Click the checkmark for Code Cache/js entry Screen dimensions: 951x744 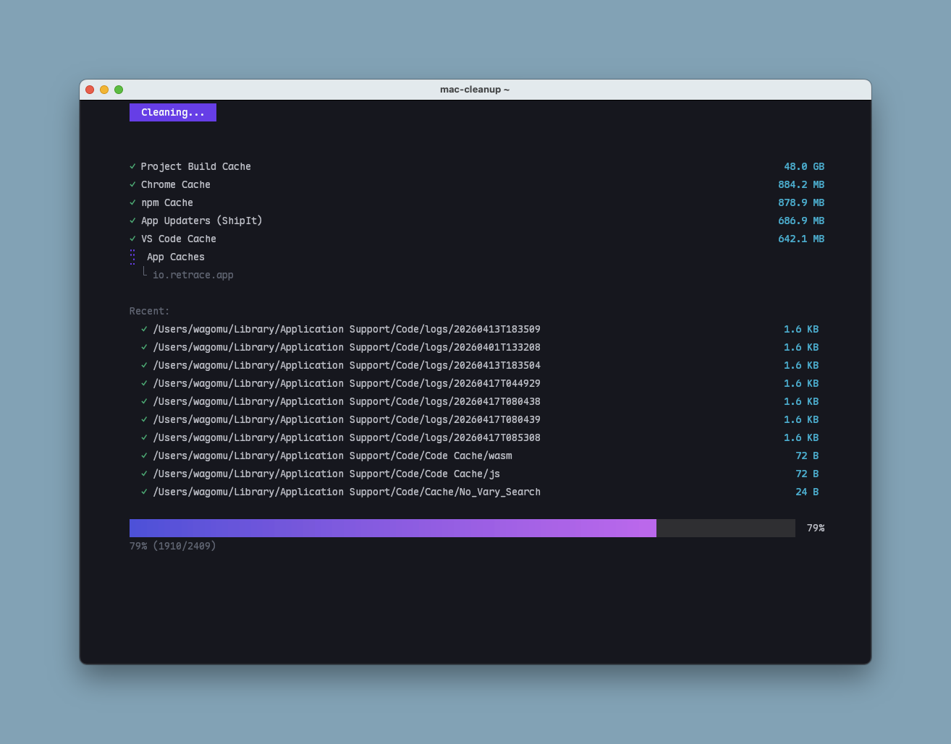tap(144, 474)
